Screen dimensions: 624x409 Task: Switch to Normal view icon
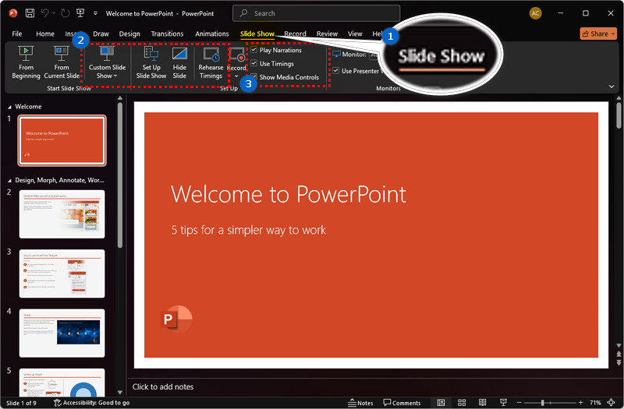pos(441,403)
